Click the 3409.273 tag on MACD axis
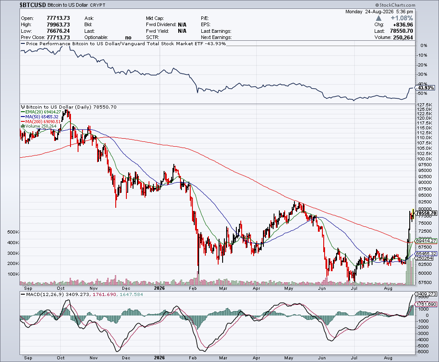Screen dimensions: 439x362 pos(426,294)
